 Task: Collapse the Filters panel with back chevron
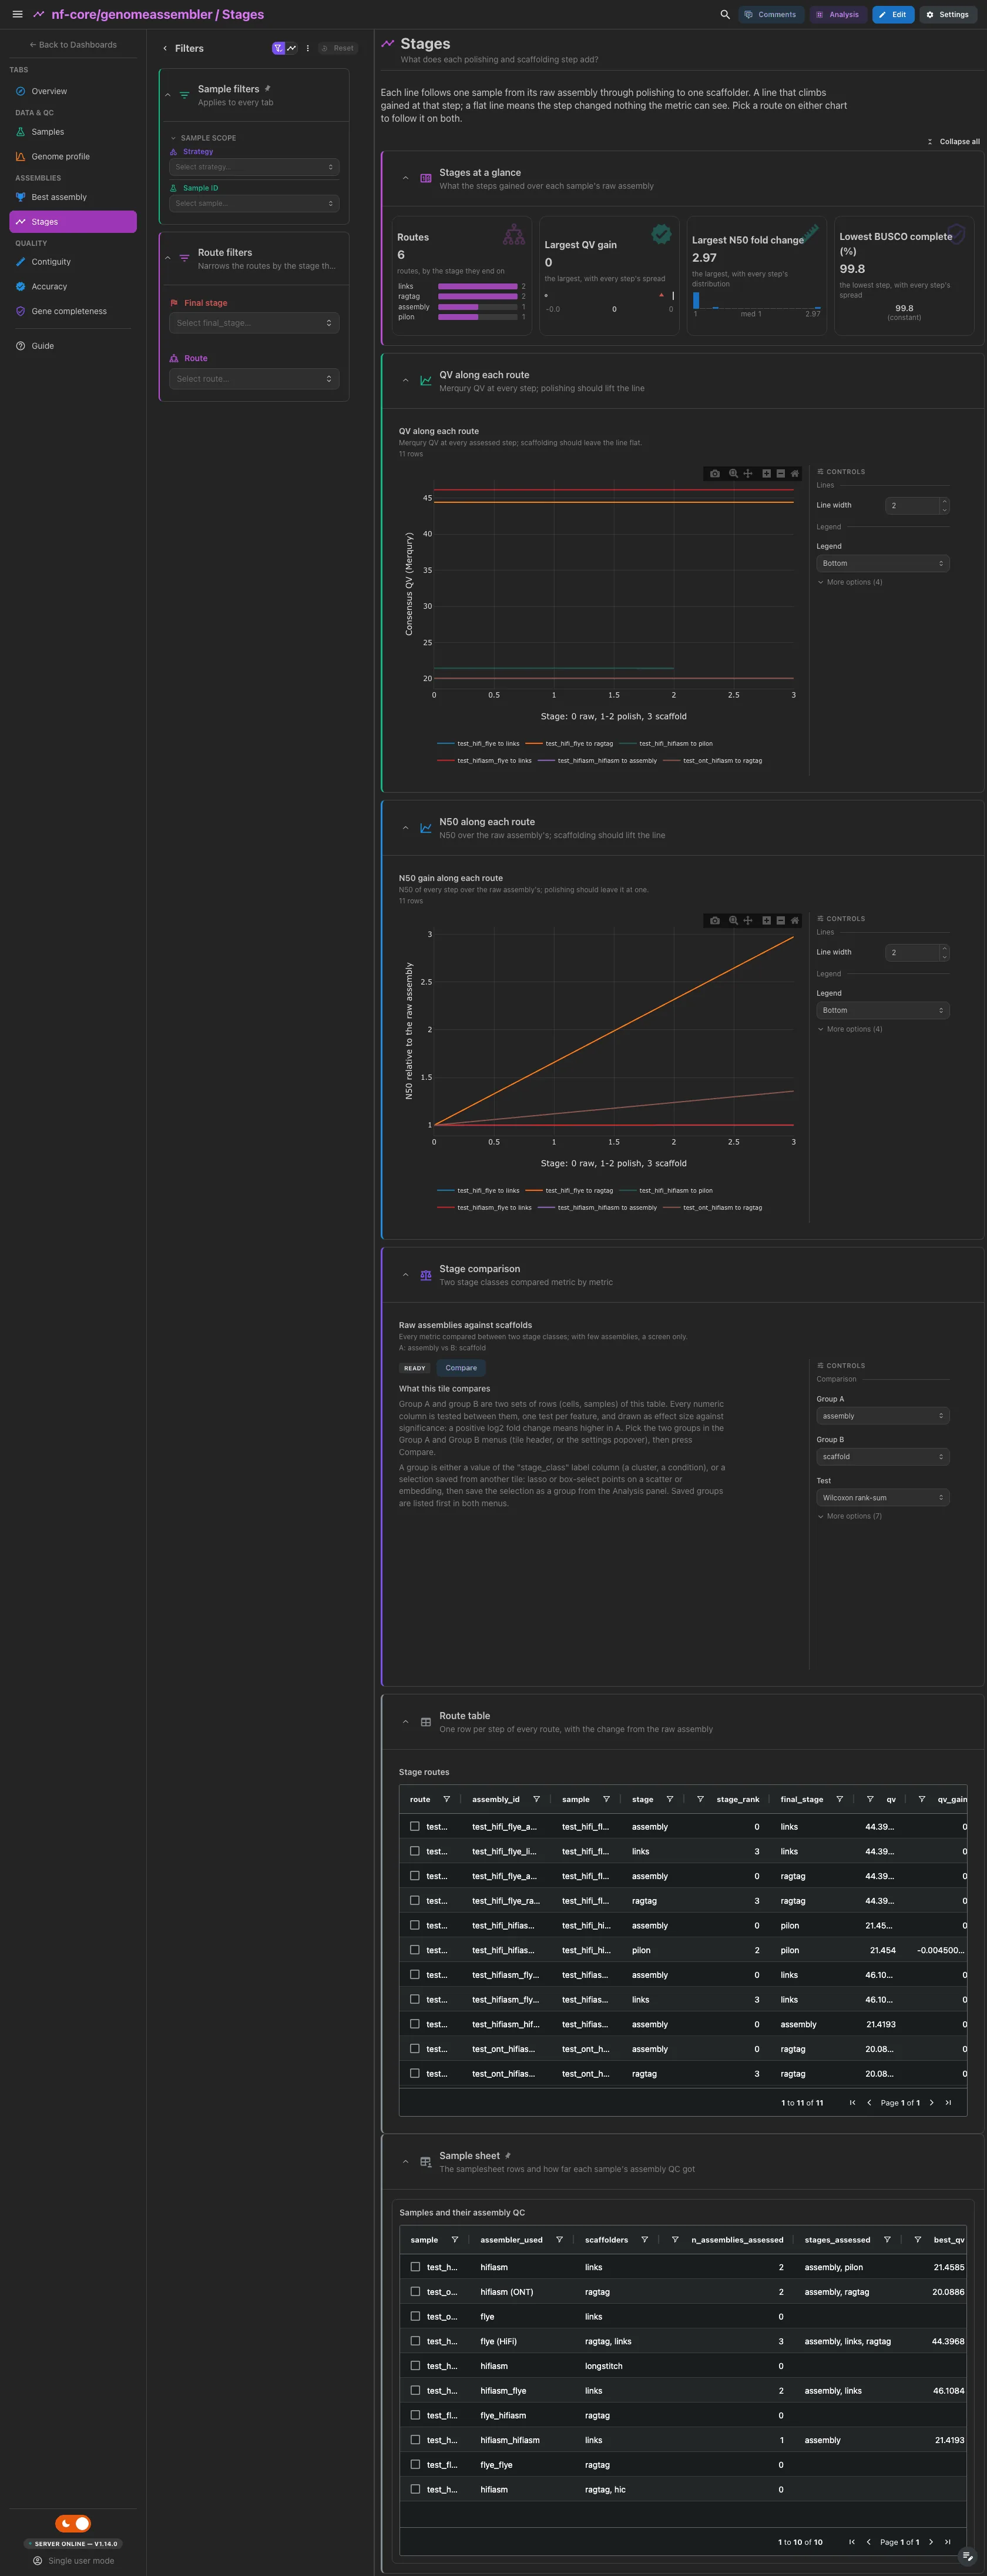click(x=165, y=48)
